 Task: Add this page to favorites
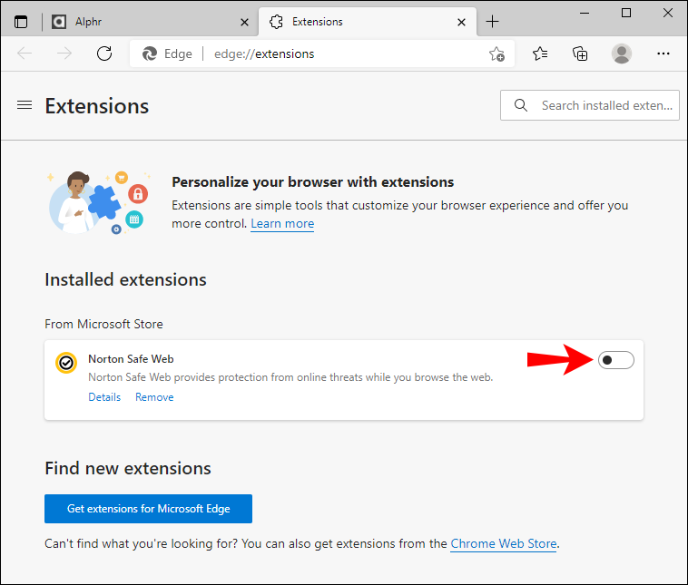[x=496, y=54]
